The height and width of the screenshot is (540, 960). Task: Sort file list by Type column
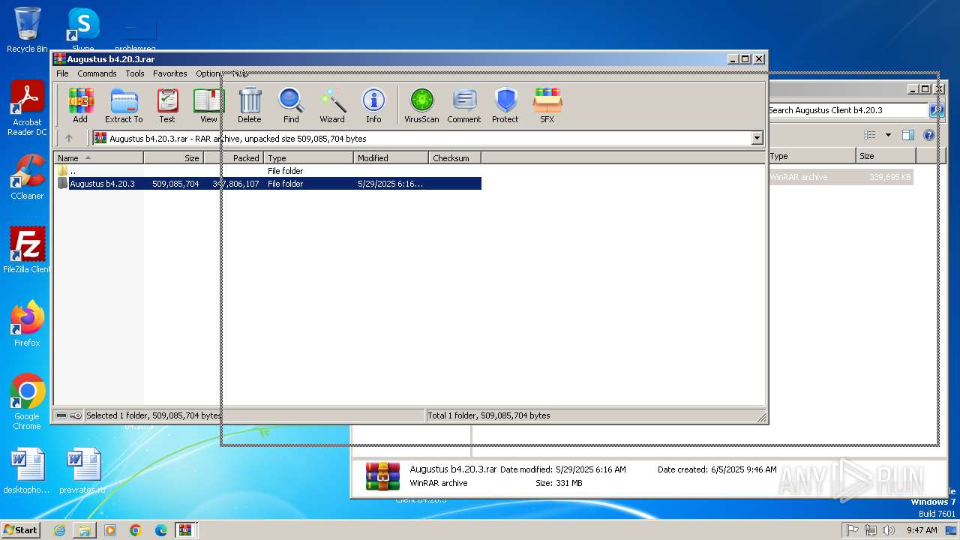(x=308, y=157)
